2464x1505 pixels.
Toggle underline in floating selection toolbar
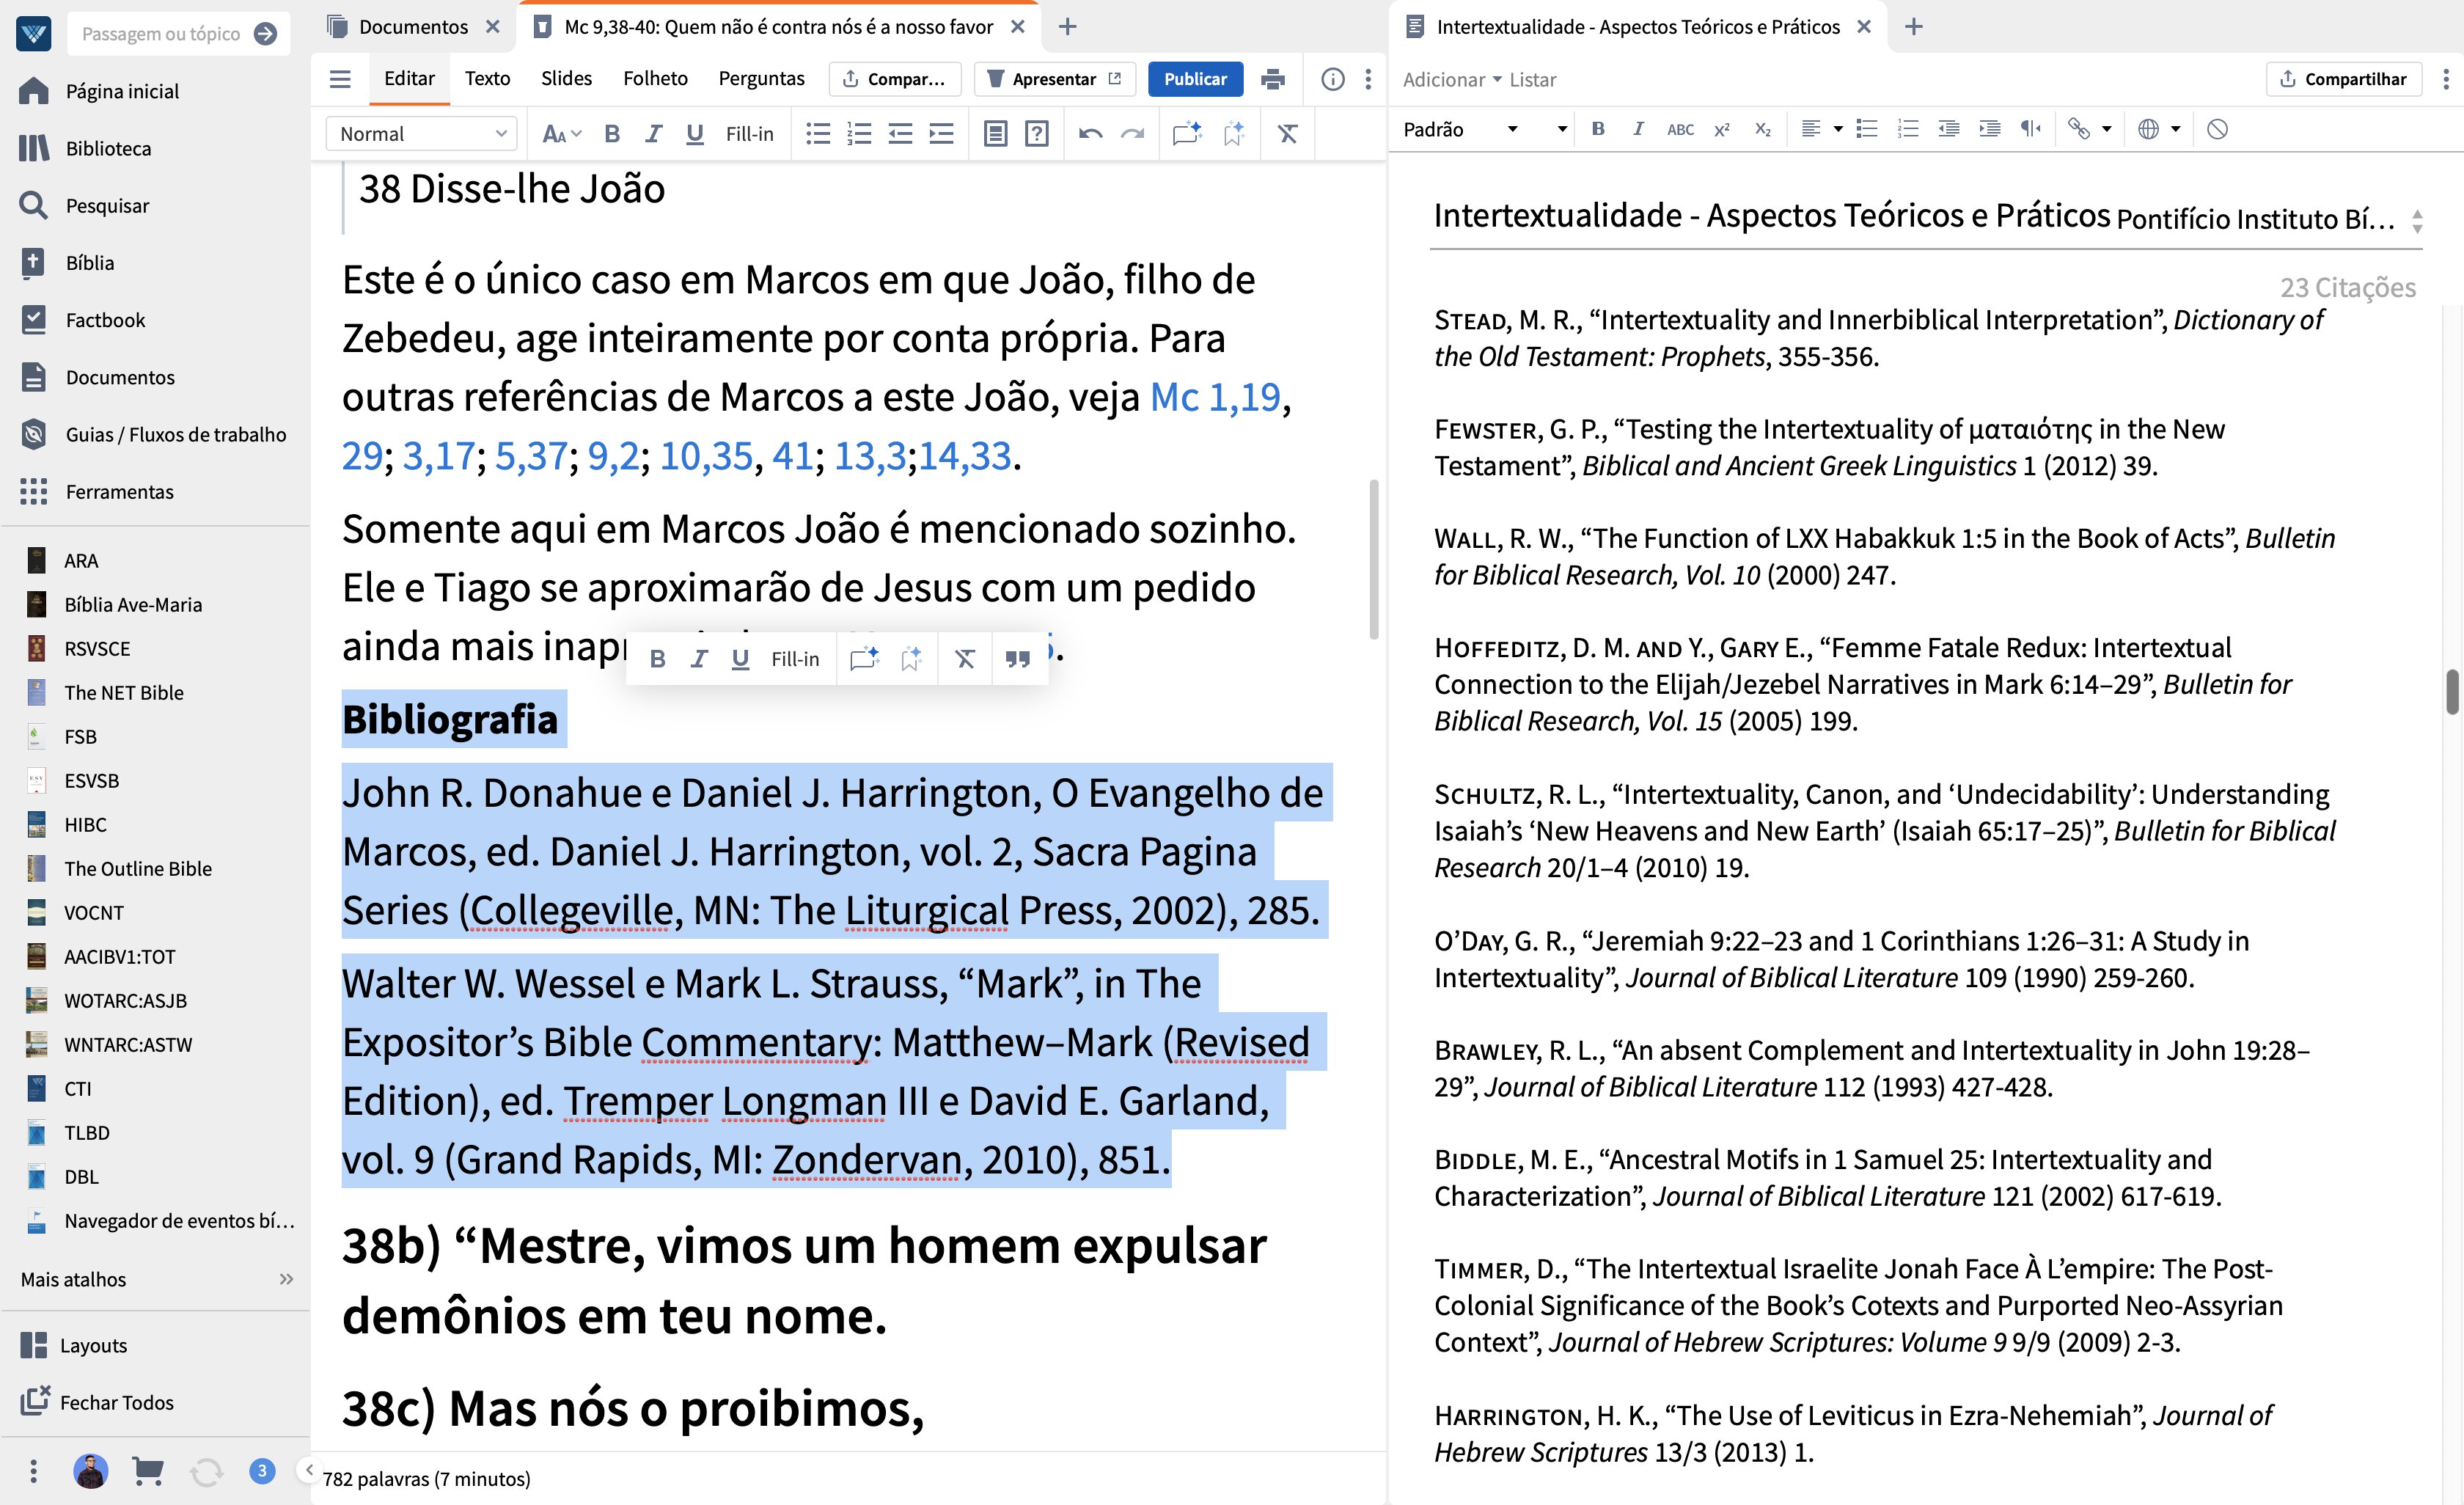coord(740,658)
